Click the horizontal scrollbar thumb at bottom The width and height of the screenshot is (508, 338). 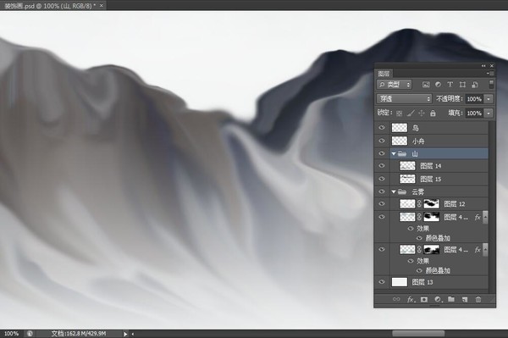418,334
